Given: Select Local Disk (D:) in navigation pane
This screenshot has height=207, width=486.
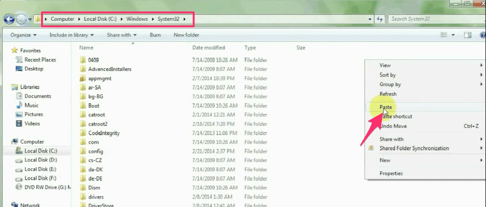Looking at the screenshot, I should coord(41,160).
